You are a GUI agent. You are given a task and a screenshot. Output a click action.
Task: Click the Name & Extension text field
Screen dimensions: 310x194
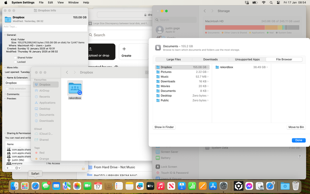click(18, 83)
